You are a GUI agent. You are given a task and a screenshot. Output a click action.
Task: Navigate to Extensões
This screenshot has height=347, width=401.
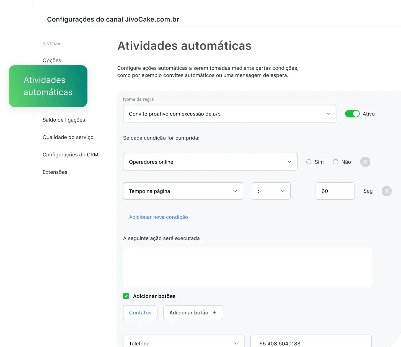coord(55,172)
